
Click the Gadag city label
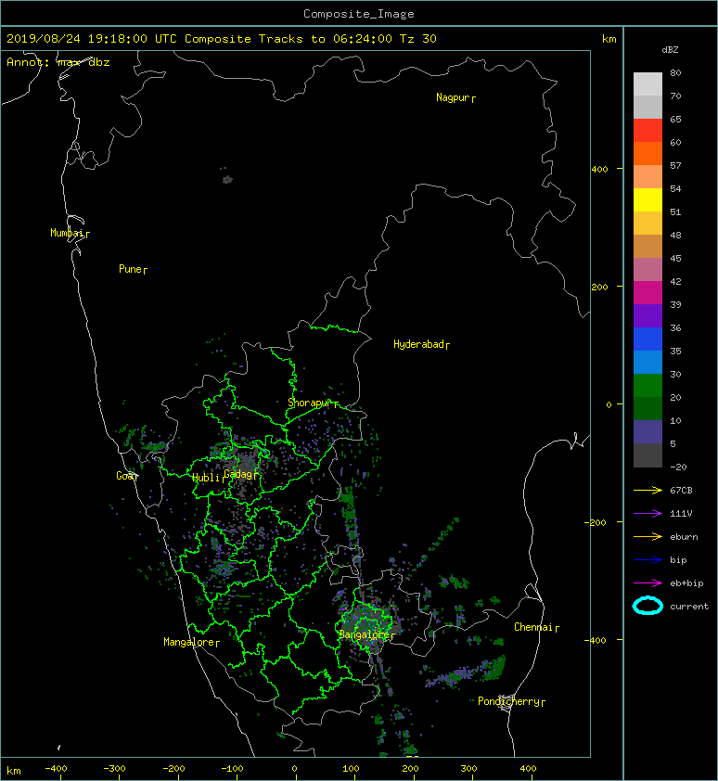pyautogui.click(x=238, y=474)
